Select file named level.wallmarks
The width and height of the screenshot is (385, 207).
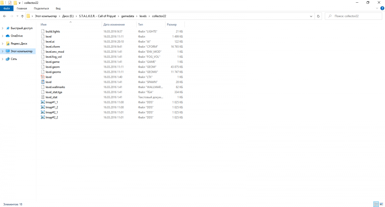click(x=55, y=87)
